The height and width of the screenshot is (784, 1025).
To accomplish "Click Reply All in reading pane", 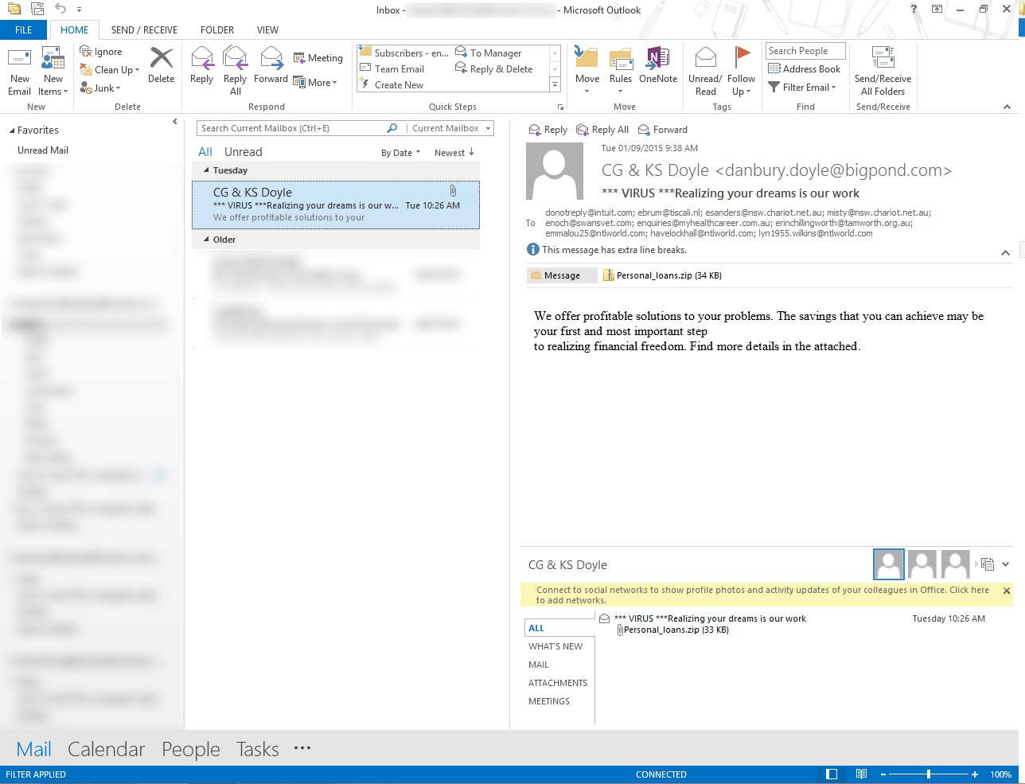I will pos(602,130).
